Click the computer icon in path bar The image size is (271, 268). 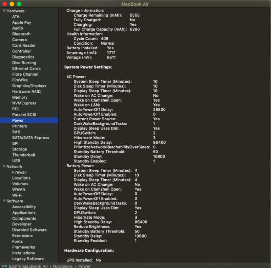click(x=5, y=266)
